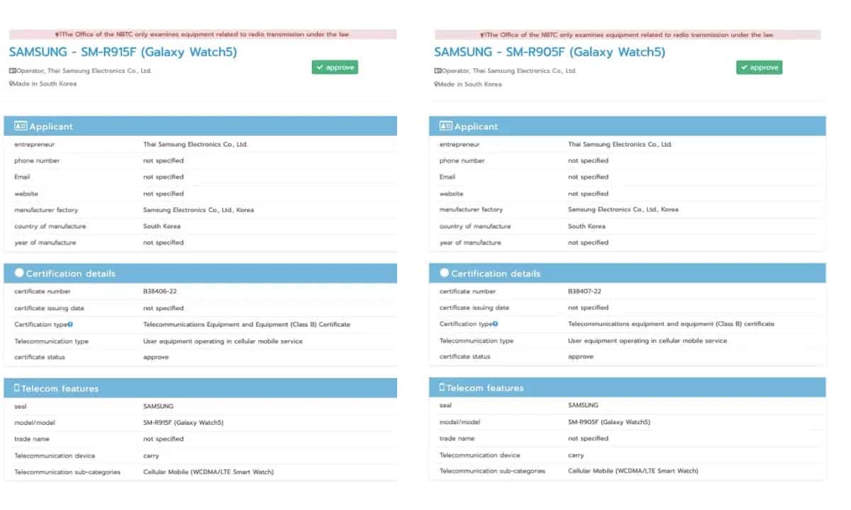
Task: Click the model/model value SM-R915F (Galaxy Watch5)
Action: [183, 423]
